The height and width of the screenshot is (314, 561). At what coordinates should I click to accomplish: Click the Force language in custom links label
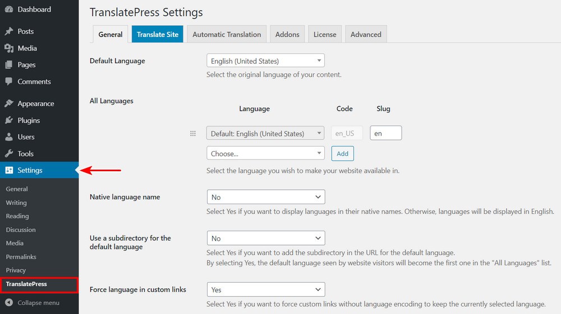[138, 290]
